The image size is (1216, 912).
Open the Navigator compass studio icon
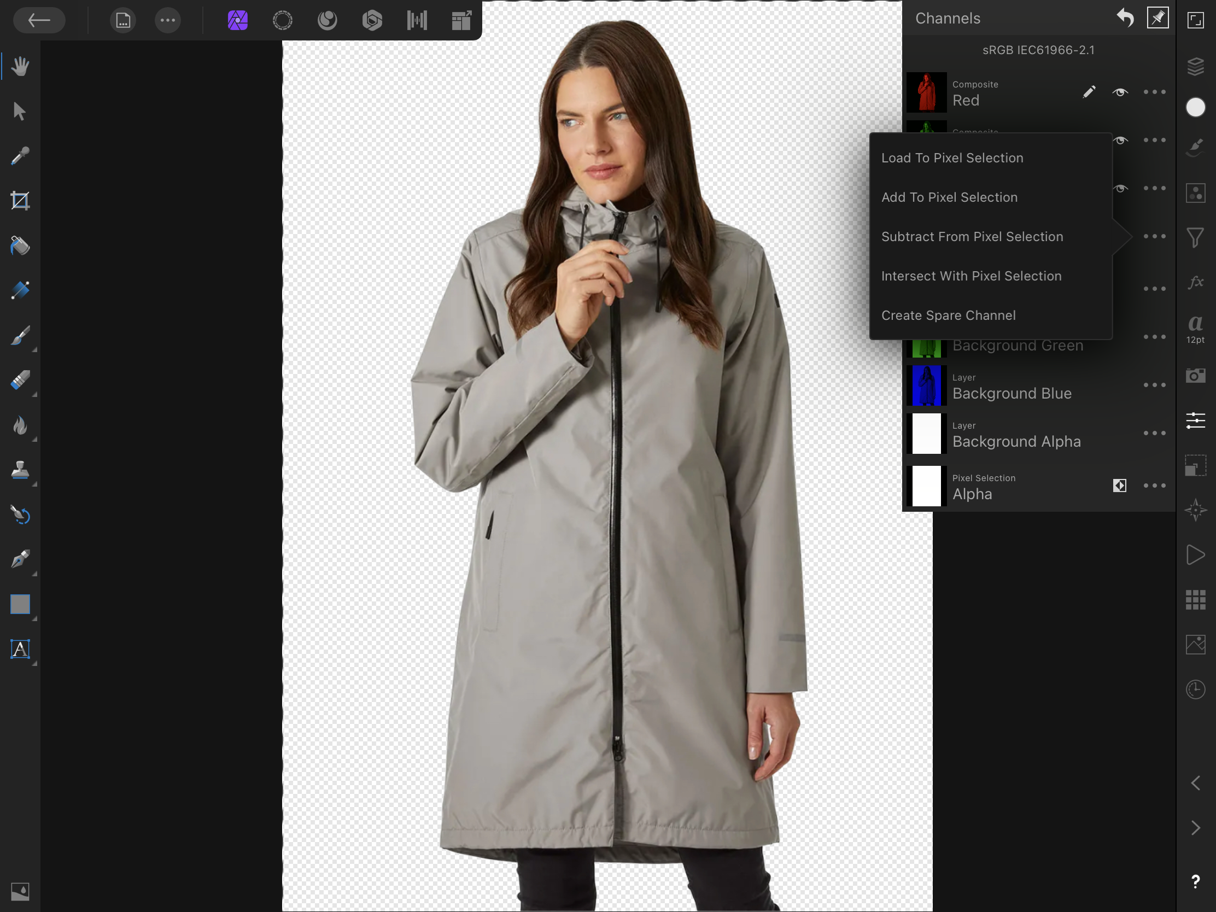coord(1196,510)
